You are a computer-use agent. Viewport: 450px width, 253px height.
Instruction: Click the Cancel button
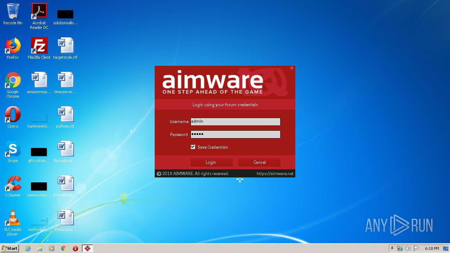point(259,162)
